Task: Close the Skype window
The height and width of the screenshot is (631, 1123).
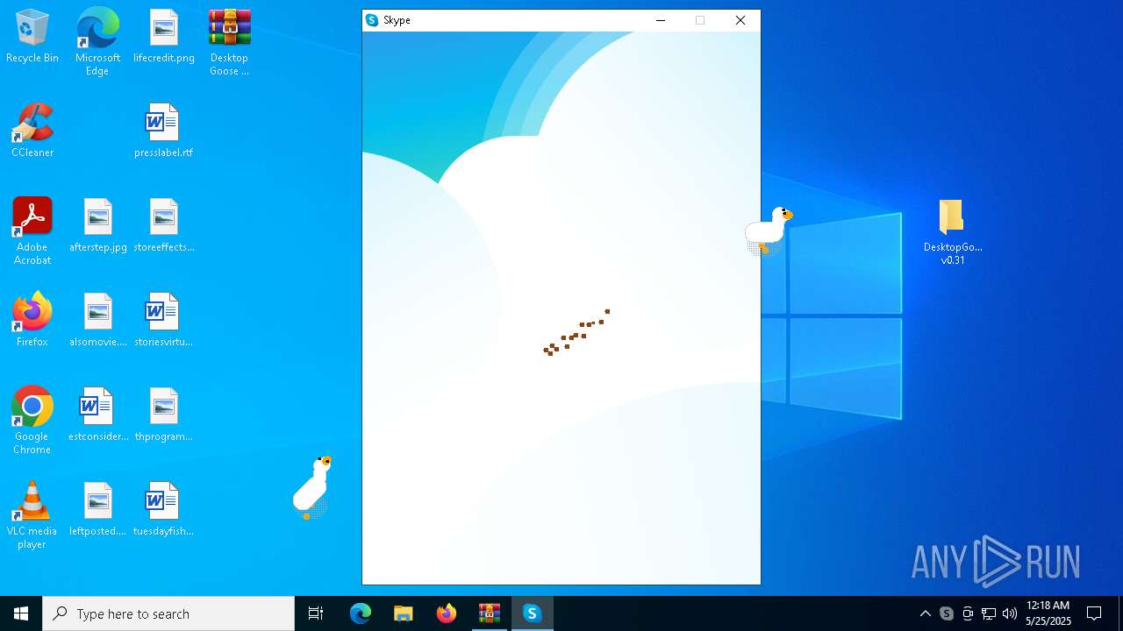Action: tap(740, 20)
